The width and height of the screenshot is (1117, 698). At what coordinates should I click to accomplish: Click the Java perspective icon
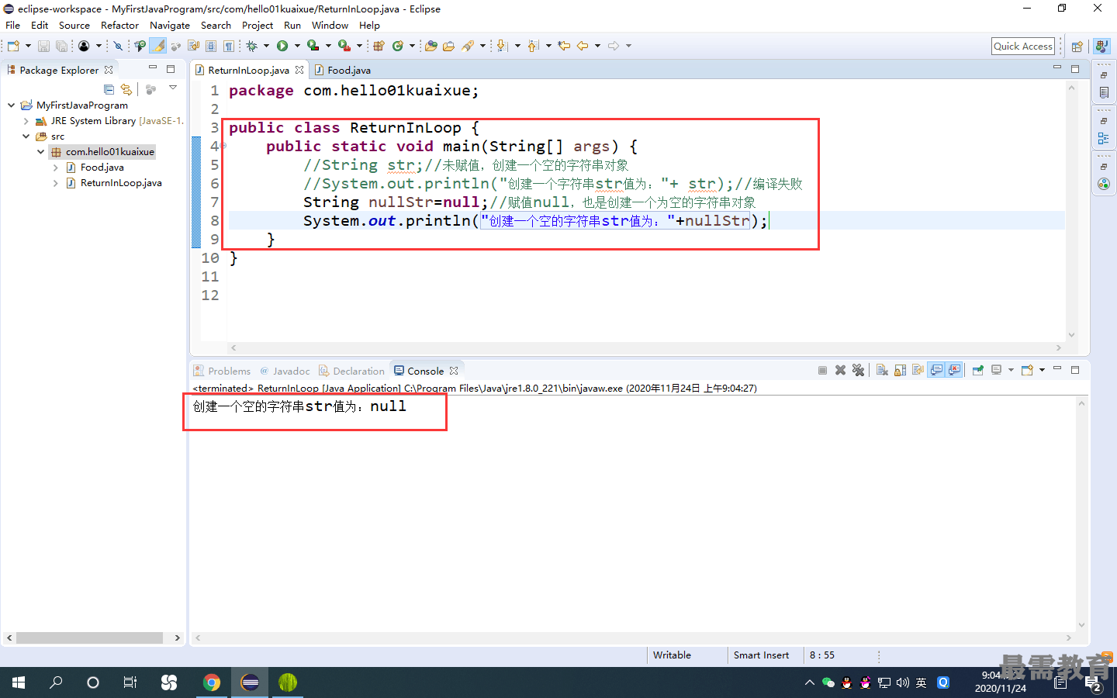[1101, 47]
